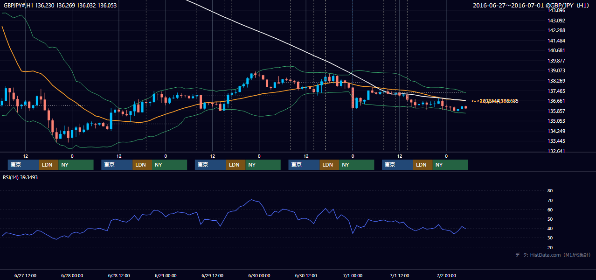
Task: Click the 138.269 price axis label
Action: click(x=557, y=81)
